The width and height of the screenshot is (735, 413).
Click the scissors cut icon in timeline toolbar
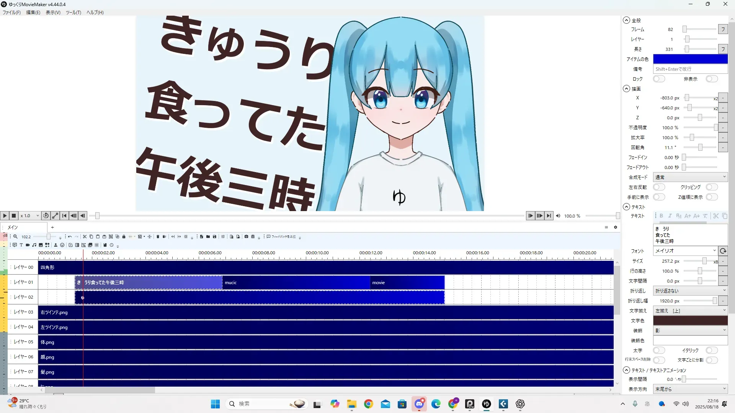[x=85, y=237]
